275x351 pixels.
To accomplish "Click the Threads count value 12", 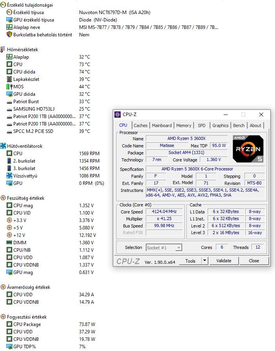I will 258,247.
